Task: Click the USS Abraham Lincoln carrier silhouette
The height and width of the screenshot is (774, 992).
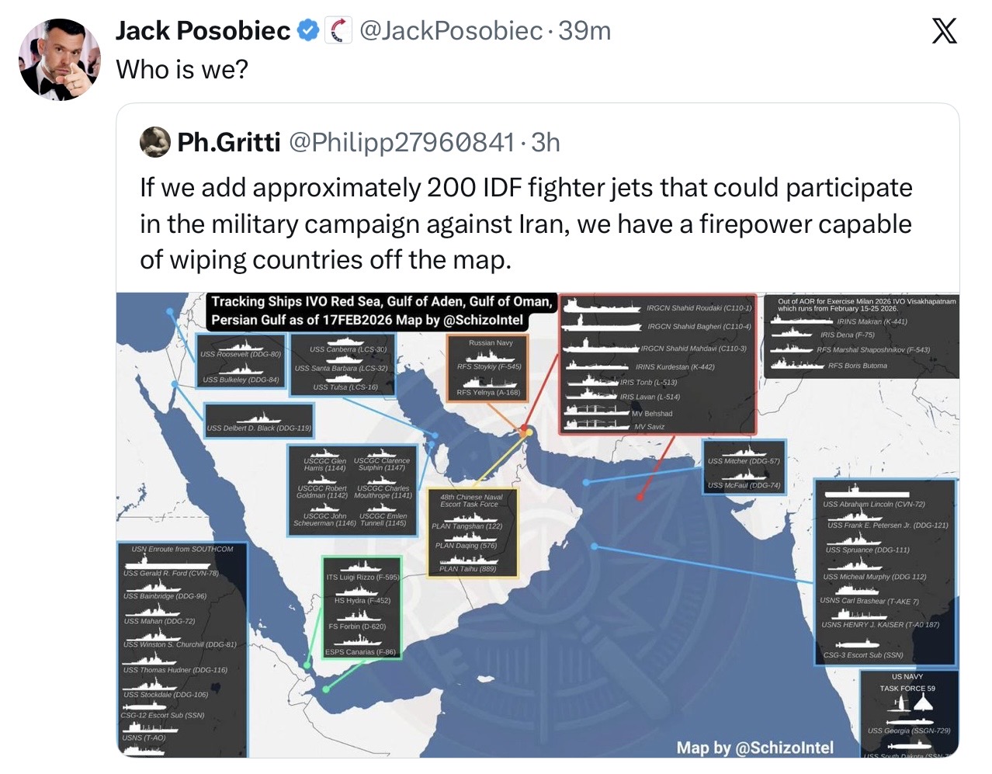Action: click(866, 492)
